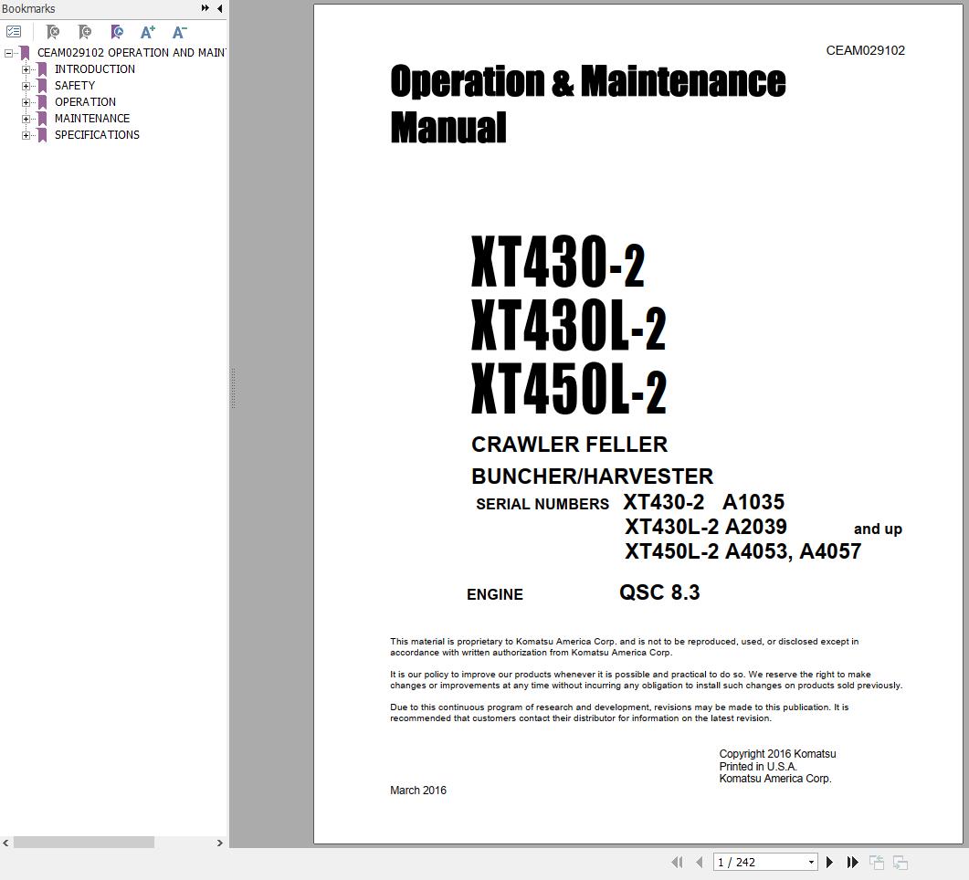Viewport: 969px width, 880px height.
Task: Click the add new bookmark icon
Action: [x=85, y=32]
